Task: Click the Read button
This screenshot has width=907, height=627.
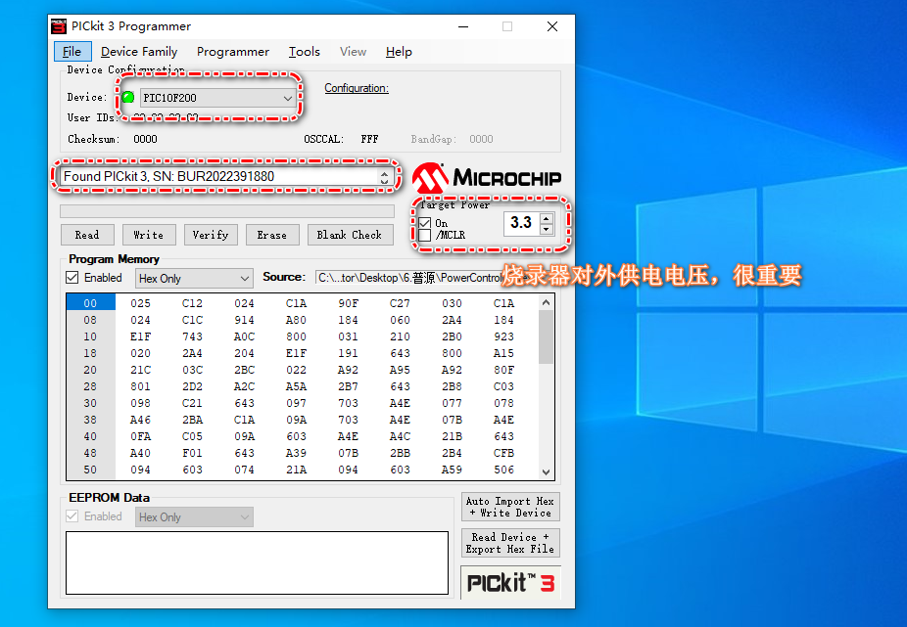Action: (x=87, y=235)
